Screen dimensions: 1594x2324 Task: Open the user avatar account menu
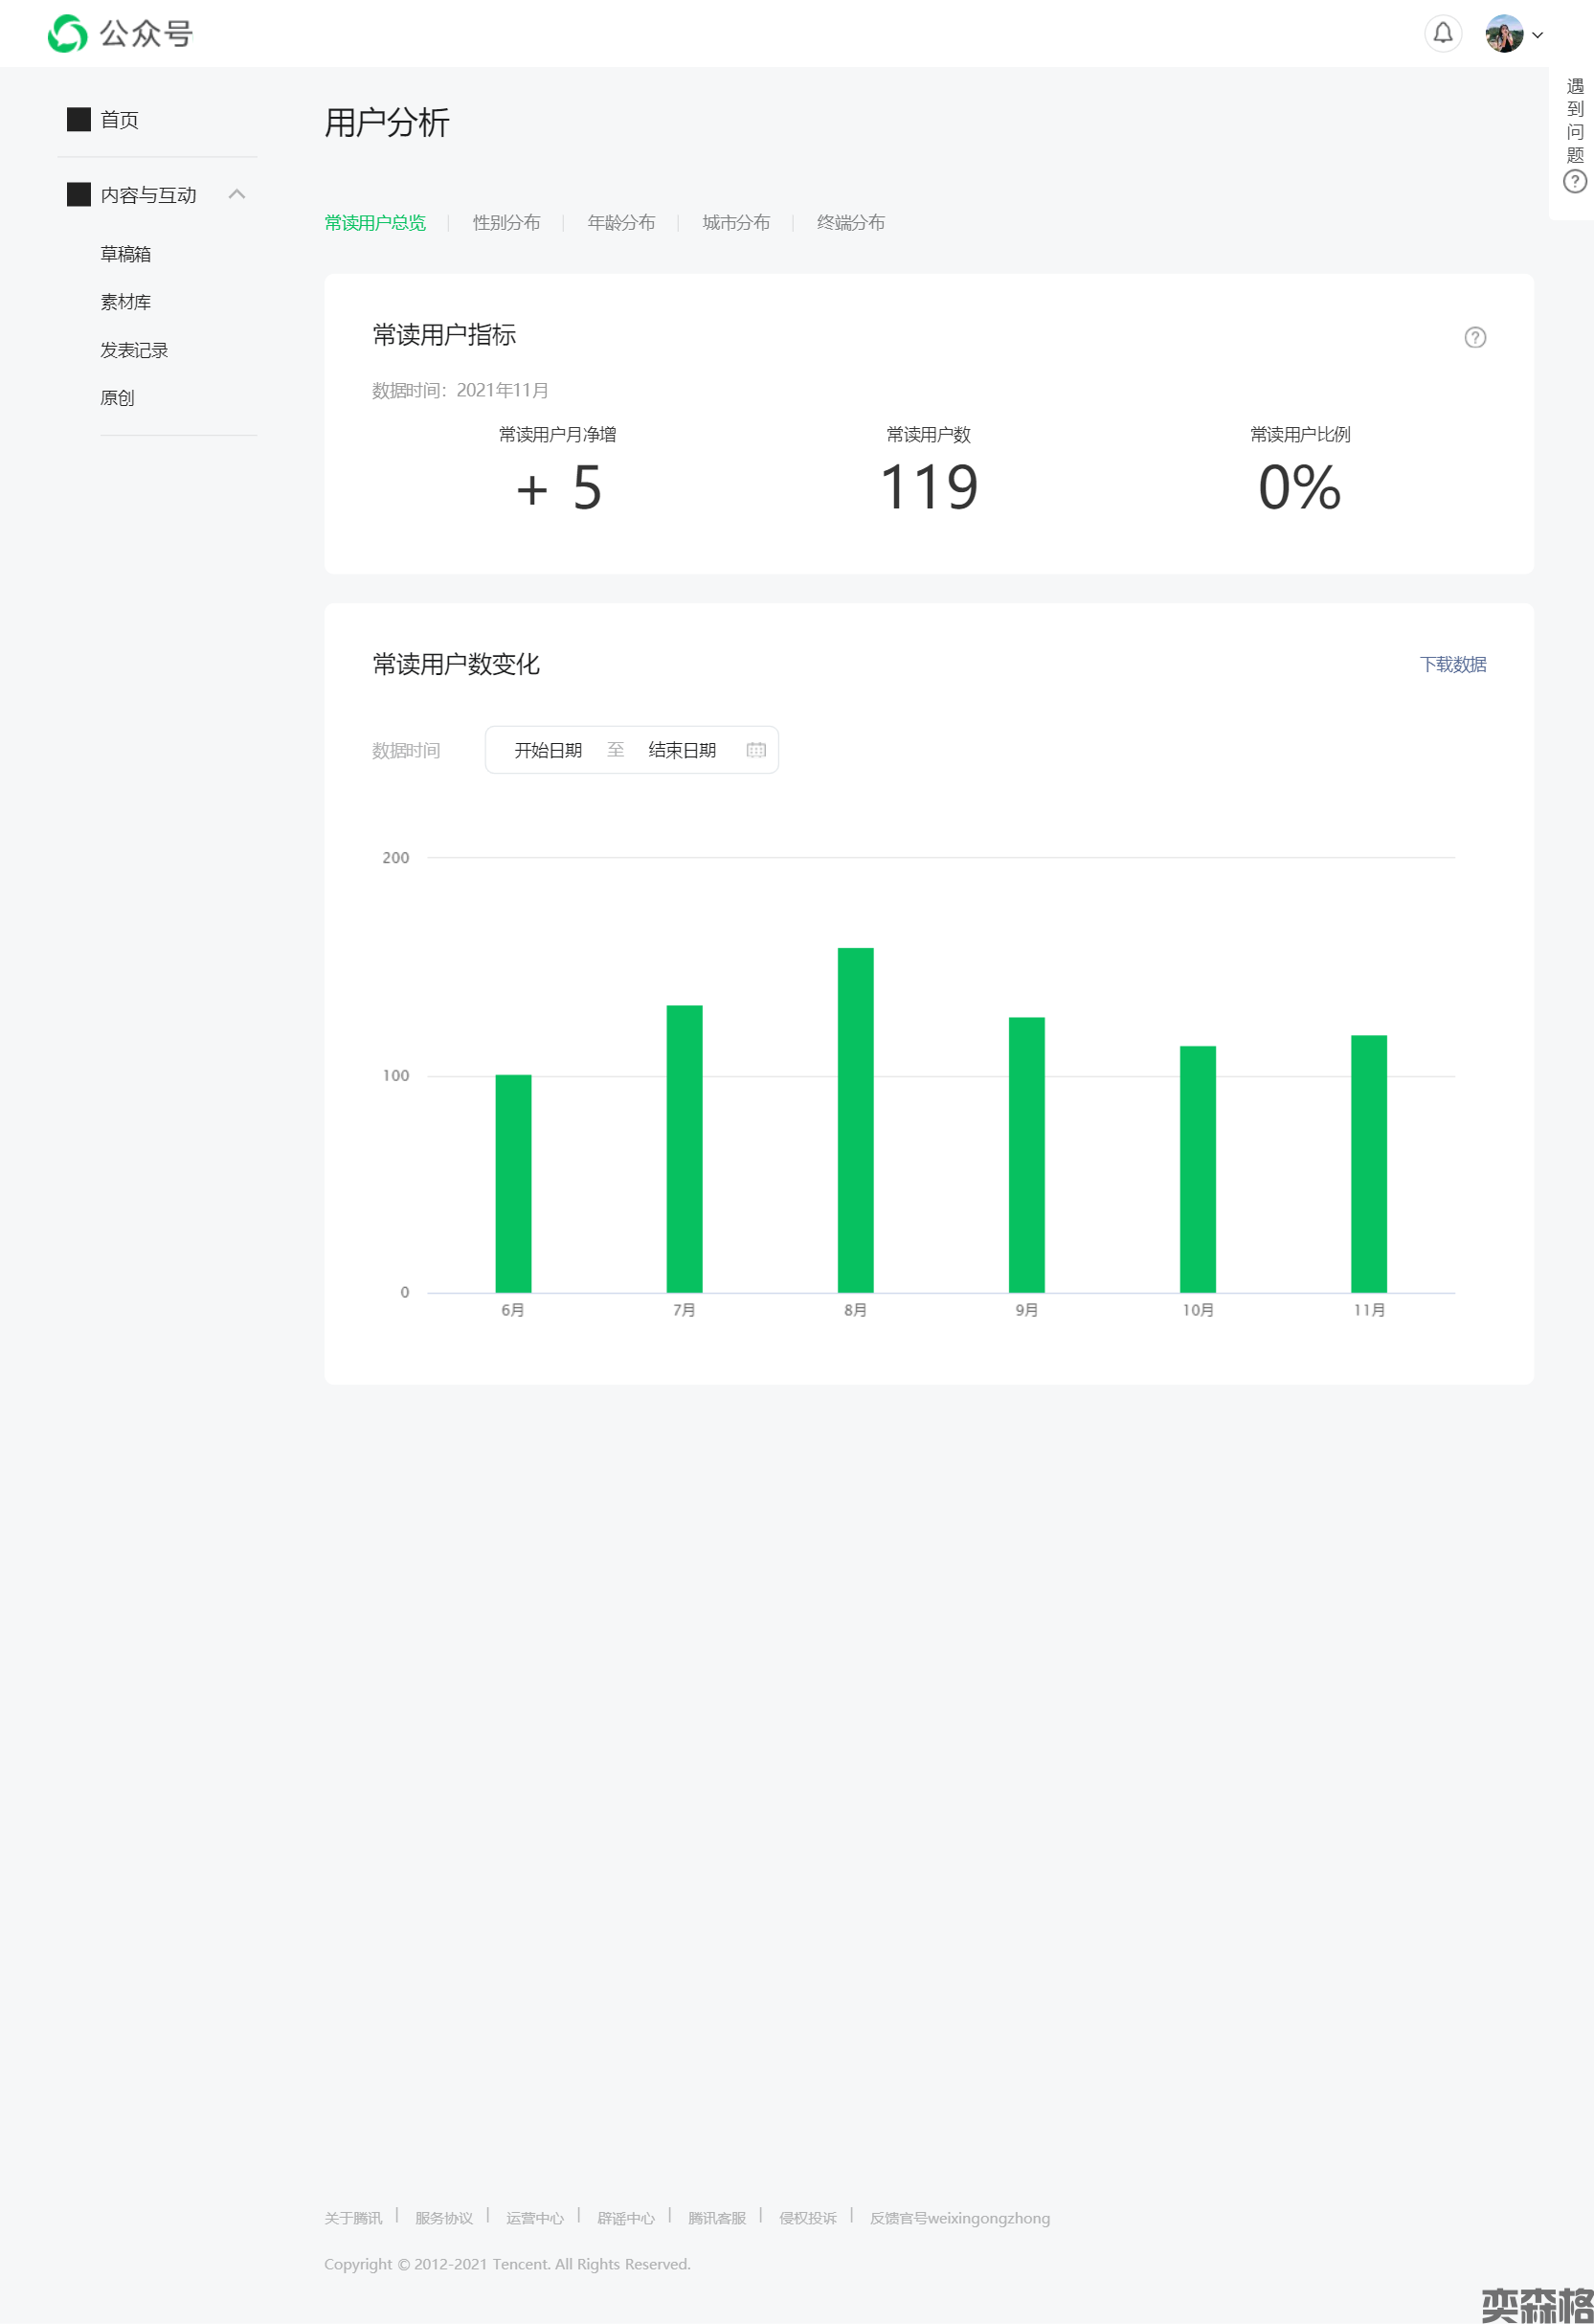coord(1512,34)
